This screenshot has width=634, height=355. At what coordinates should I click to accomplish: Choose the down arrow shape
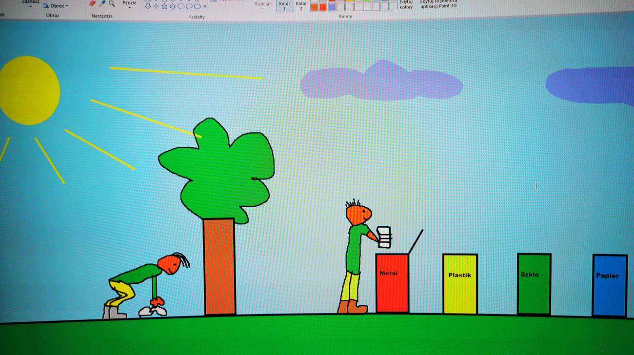click(147, 6)
